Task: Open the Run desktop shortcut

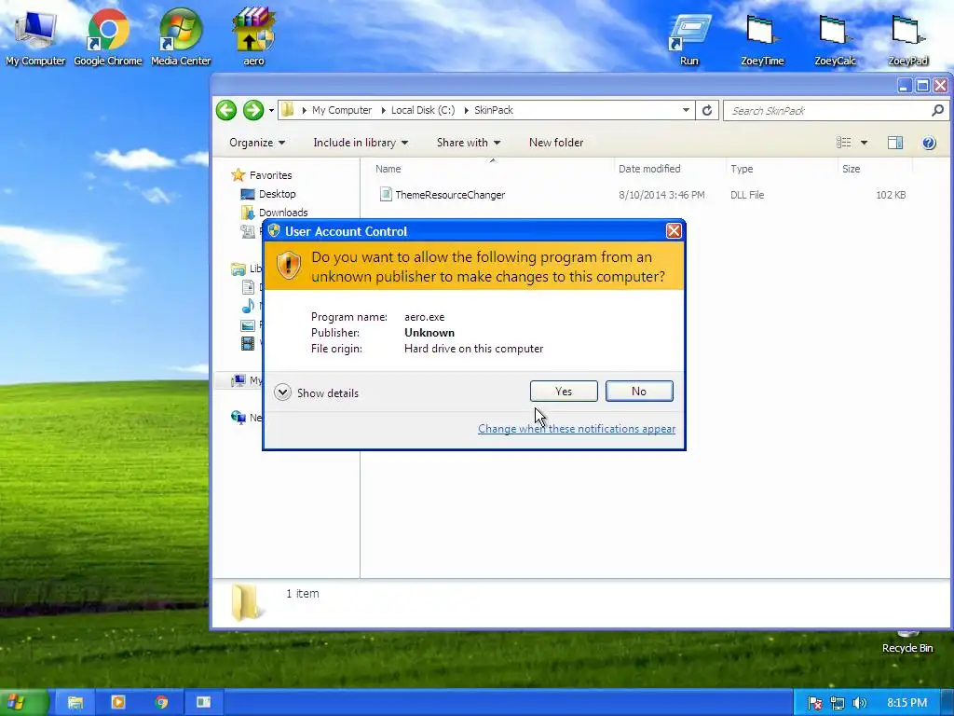Action: [689, 37]
